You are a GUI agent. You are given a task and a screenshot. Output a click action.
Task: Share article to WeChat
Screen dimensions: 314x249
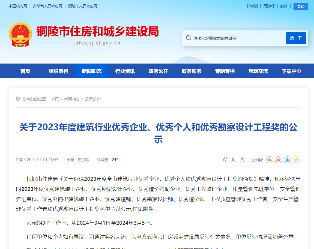[270, 160]
